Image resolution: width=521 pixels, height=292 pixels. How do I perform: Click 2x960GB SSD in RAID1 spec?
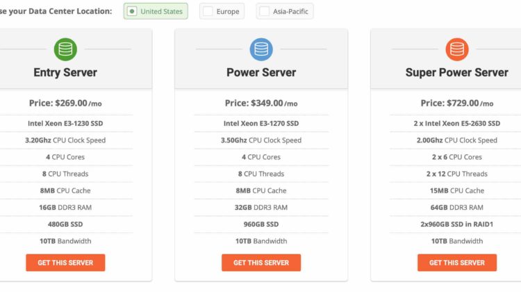457,224
